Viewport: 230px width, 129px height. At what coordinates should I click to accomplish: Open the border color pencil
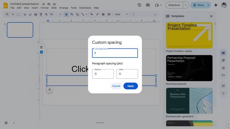coord(97,14)
